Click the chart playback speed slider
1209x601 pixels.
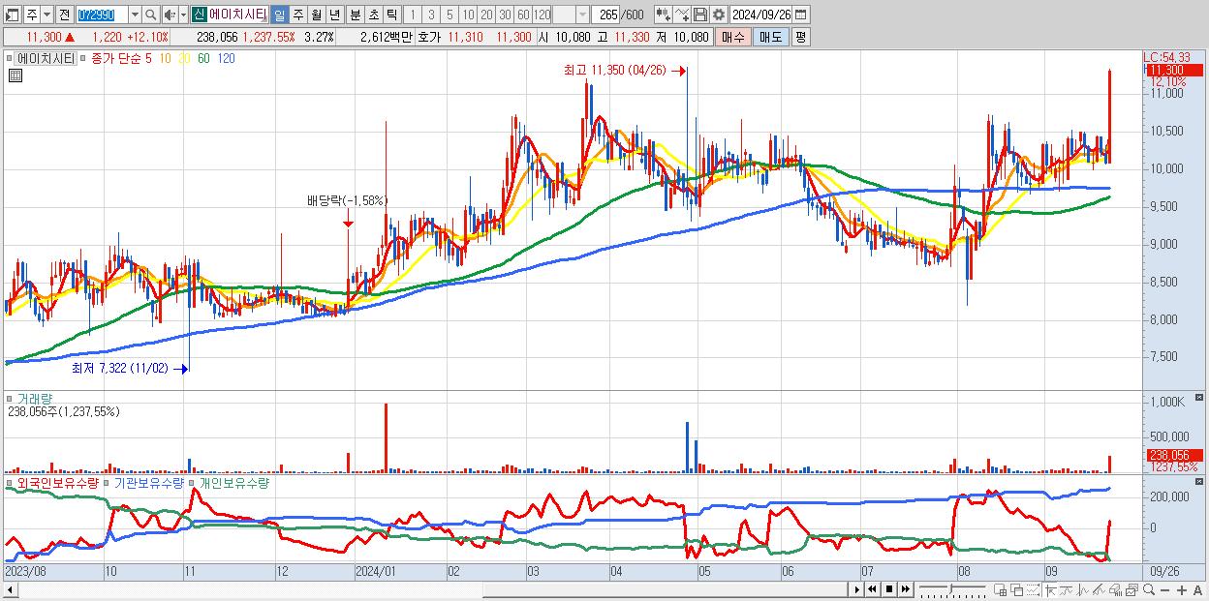click(952, 588)
